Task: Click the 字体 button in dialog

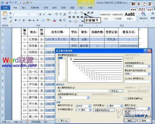Action: pos(116,91)
